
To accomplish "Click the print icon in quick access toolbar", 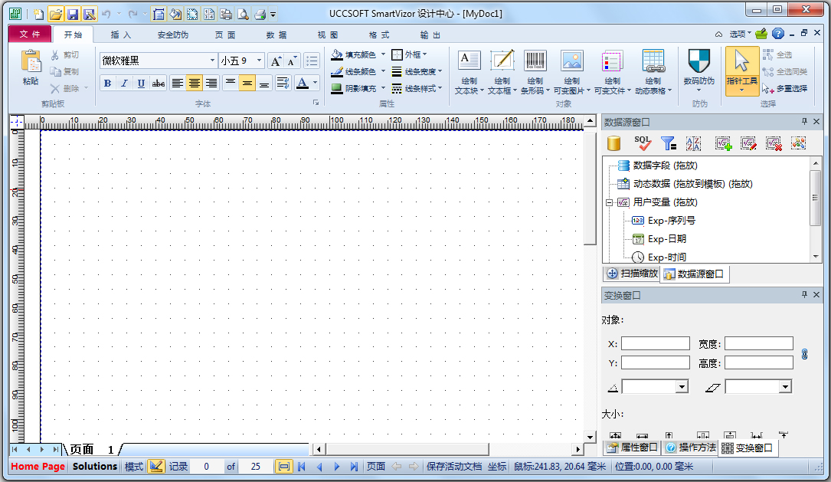I will click(x=260, y=15).
